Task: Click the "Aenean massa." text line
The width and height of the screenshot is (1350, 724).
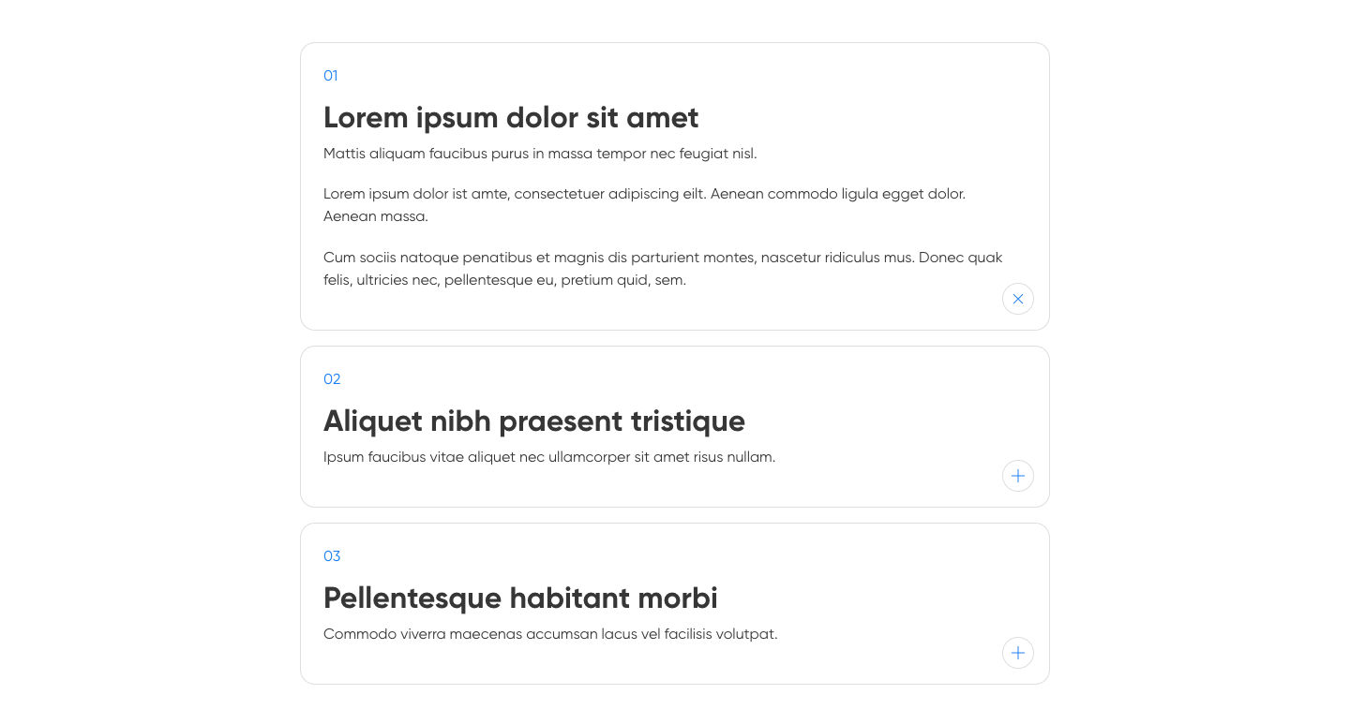Action: pyautogui.click(x=376, y=216)
